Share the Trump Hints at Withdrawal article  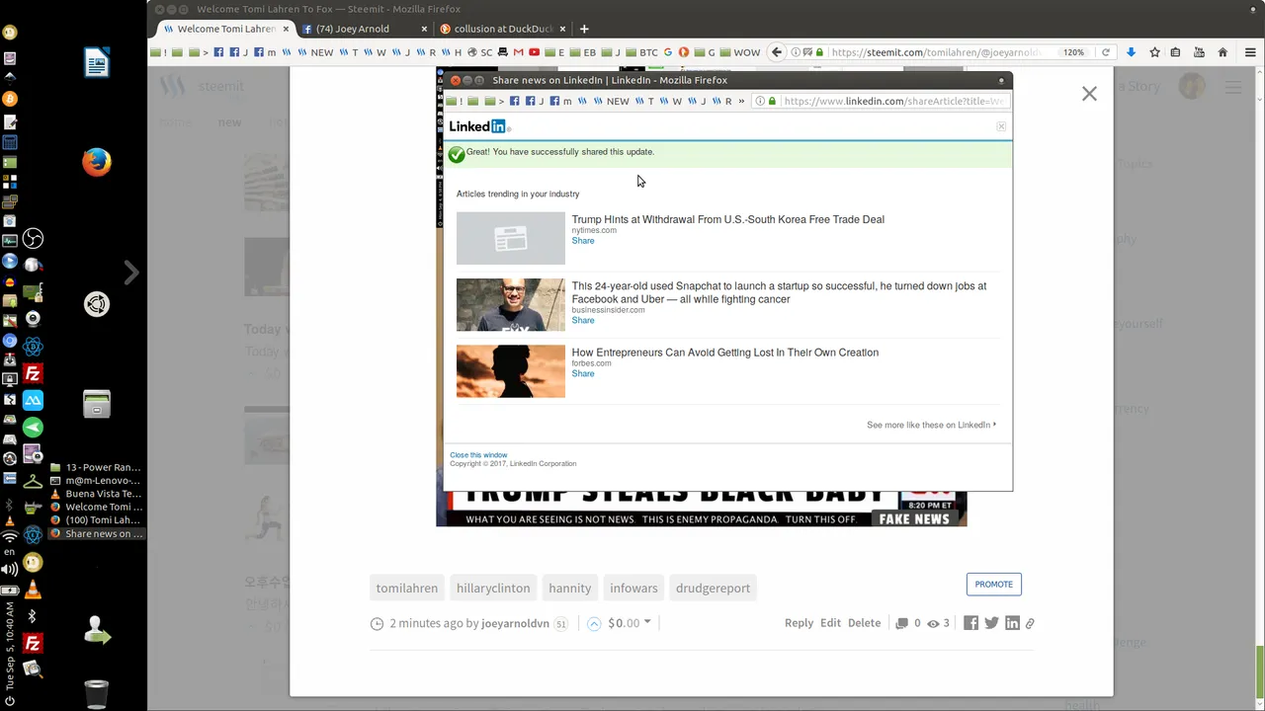point(583,241)
